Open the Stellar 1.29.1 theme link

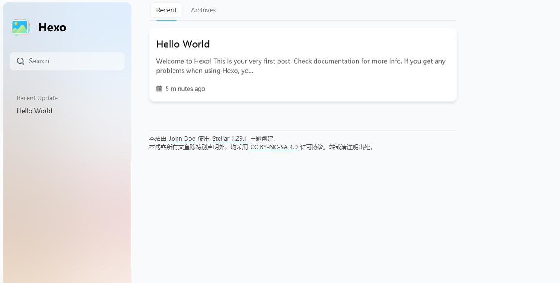coord(230,139)
